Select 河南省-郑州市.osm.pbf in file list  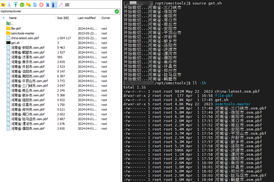tap(28, 109)
